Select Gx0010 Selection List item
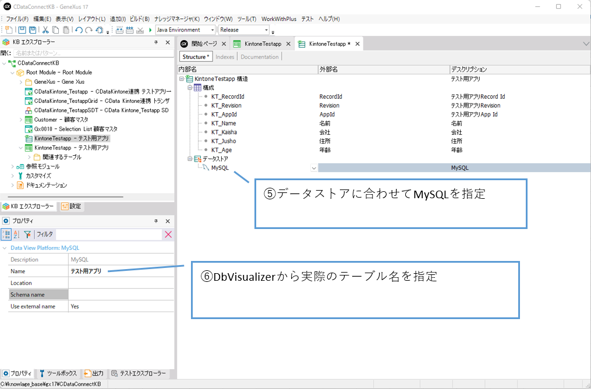Viewport: 591px width, 390px height. click(76, 129)
